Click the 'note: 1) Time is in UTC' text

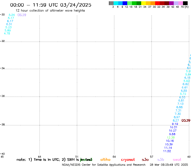tap(38, 160)
